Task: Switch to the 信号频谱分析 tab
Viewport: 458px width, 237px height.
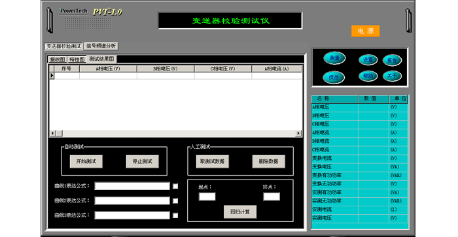Action: point(101,46)
